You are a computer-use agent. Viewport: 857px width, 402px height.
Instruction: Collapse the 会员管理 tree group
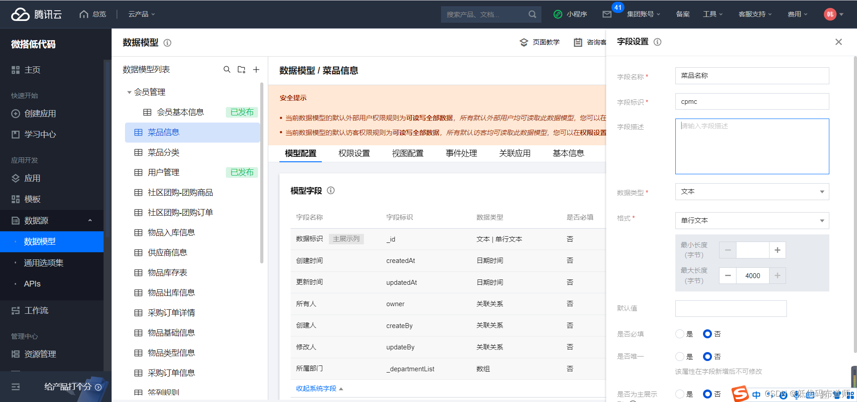tap(129, 92)
